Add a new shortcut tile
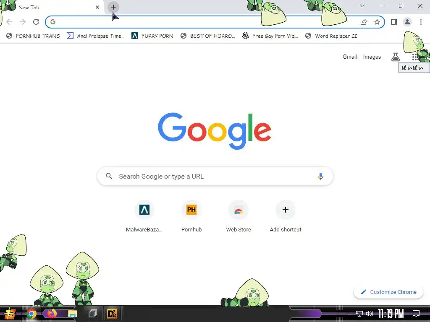The height and width of the screenshot is (322, 430). pos(286,216)
